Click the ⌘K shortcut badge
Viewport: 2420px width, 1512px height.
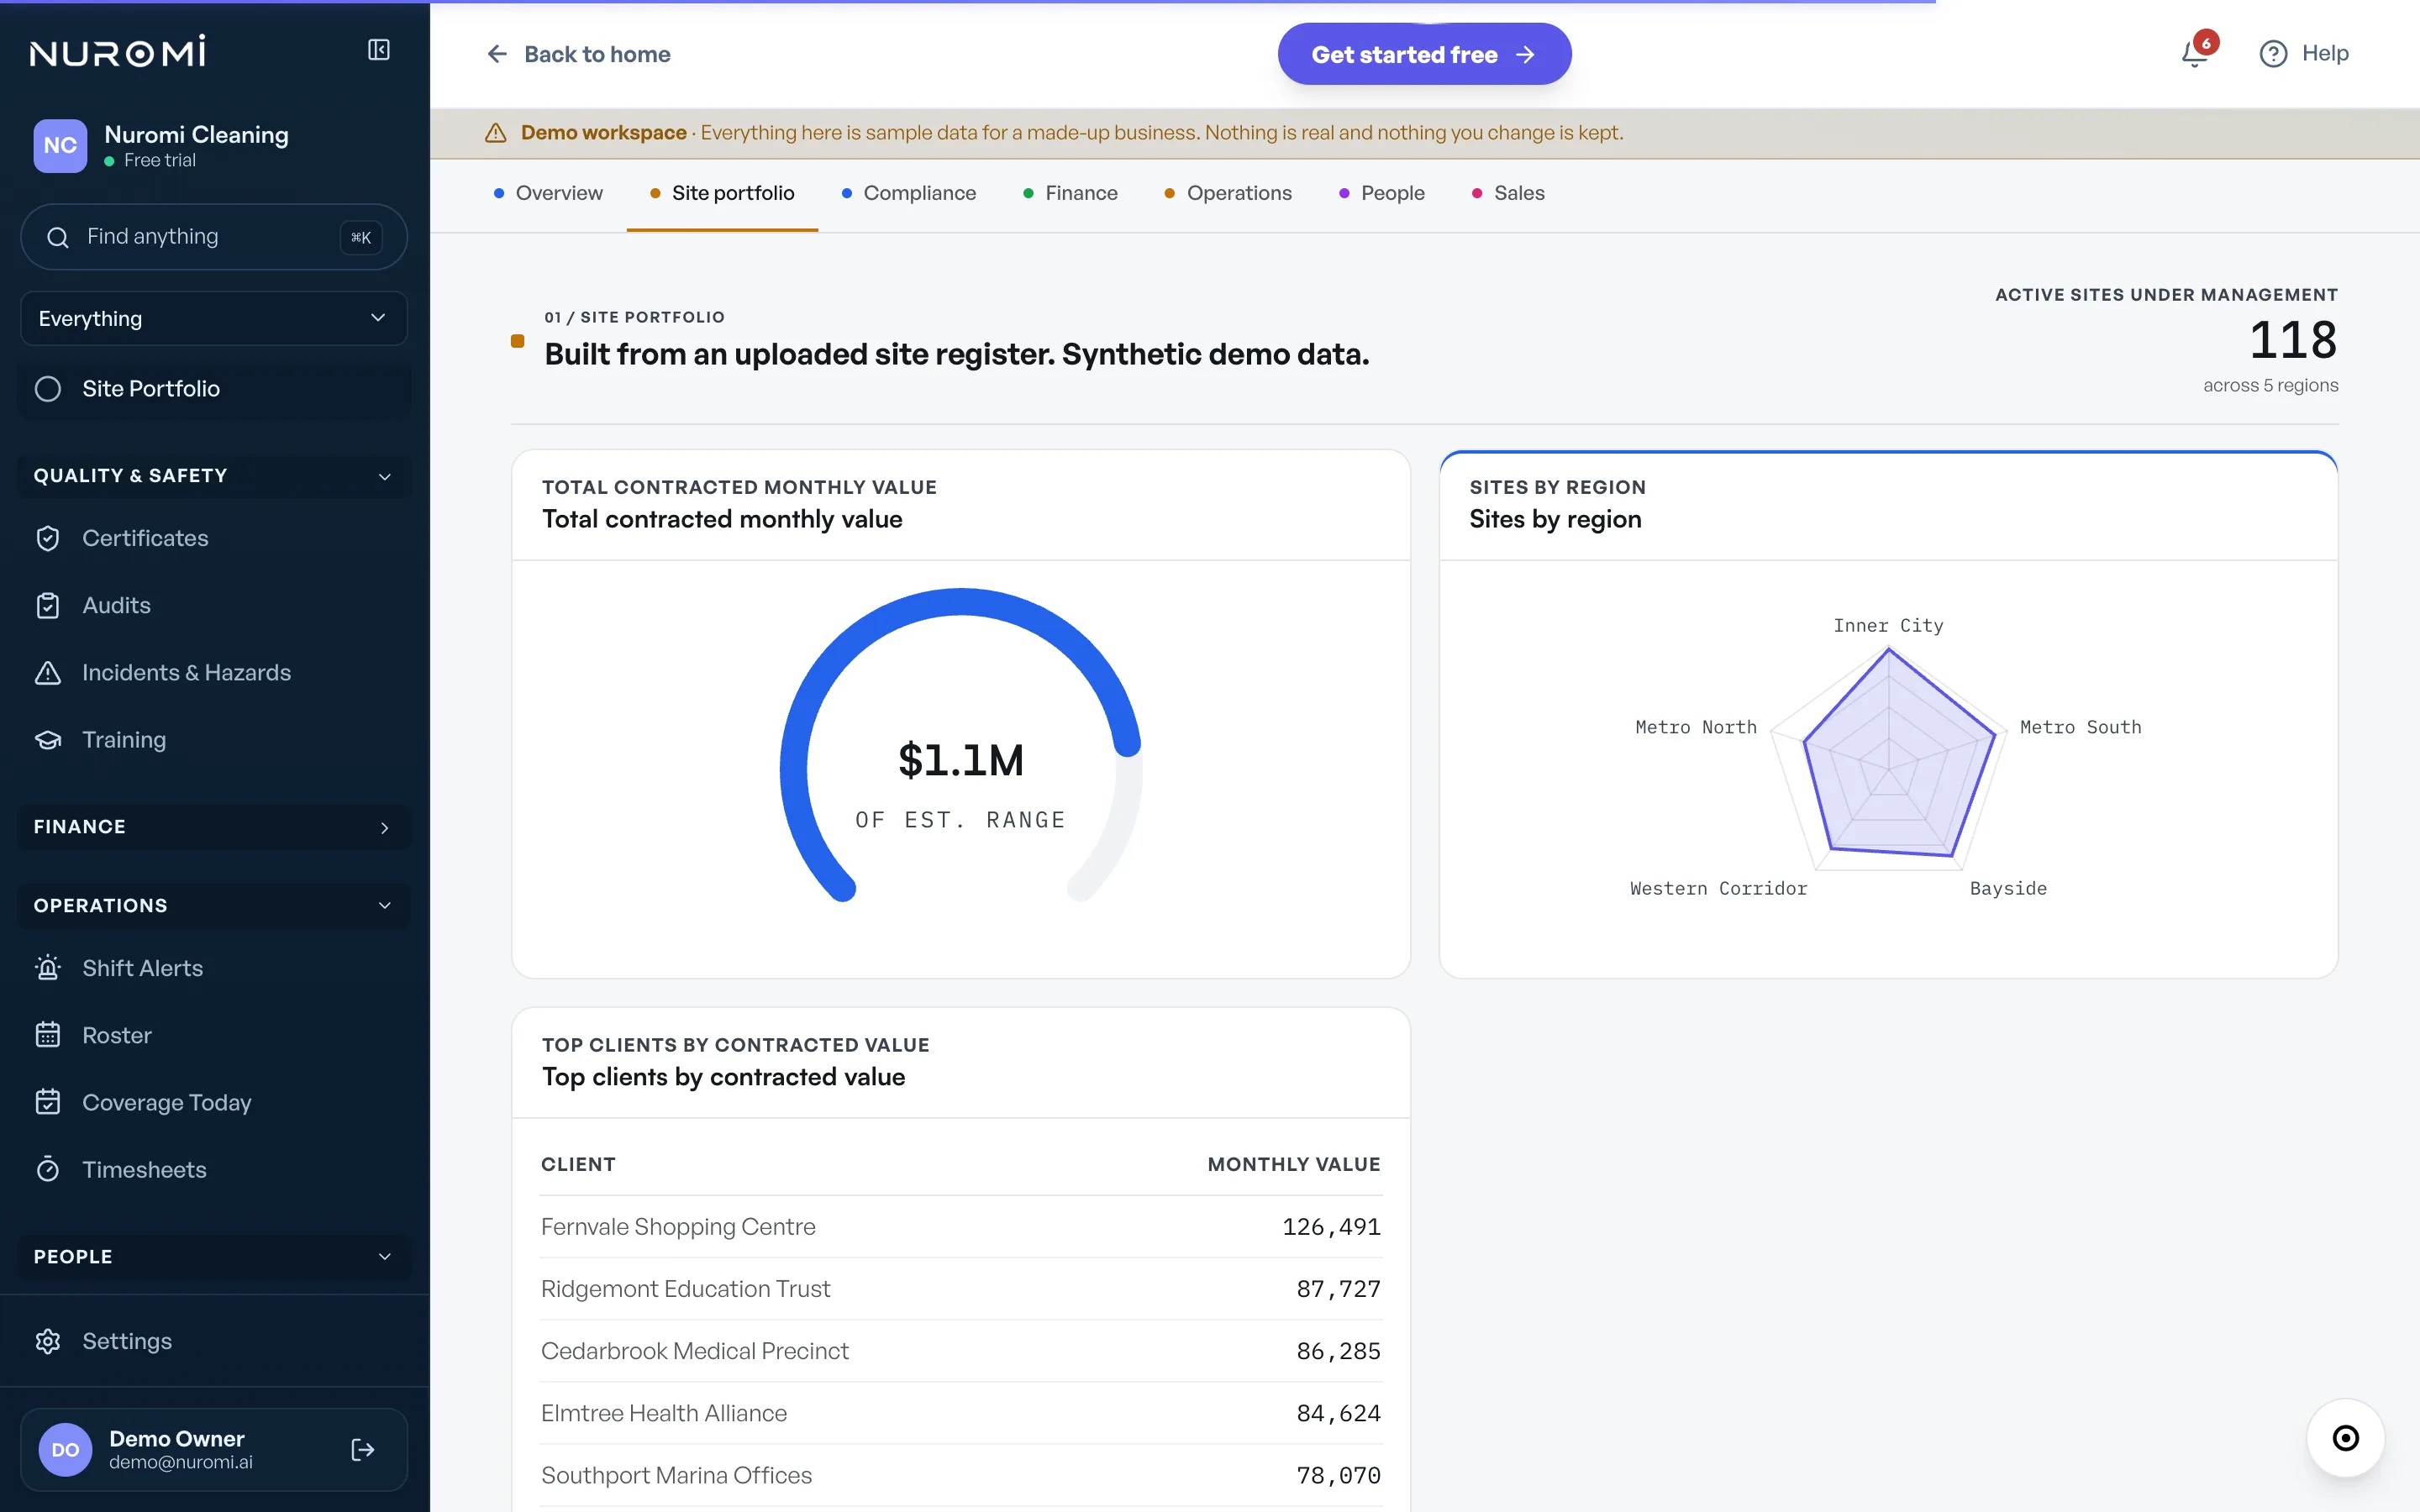361,237
